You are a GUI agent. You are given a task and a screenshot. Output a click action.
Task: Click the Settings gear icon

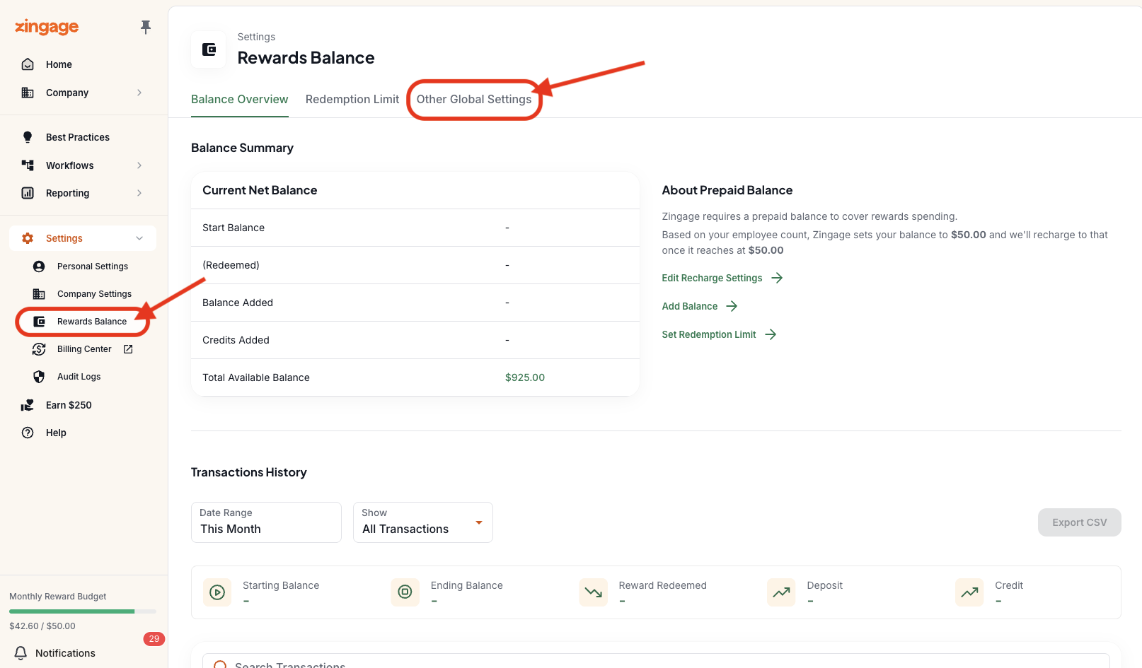pyautogui.click(x=28, y=238)
